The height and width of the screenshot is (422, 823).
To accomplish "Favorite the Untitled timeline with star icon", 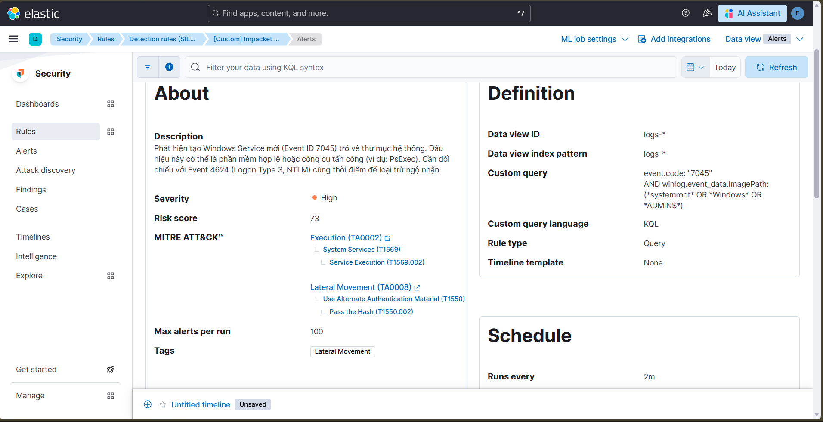I will coord(163,404).
